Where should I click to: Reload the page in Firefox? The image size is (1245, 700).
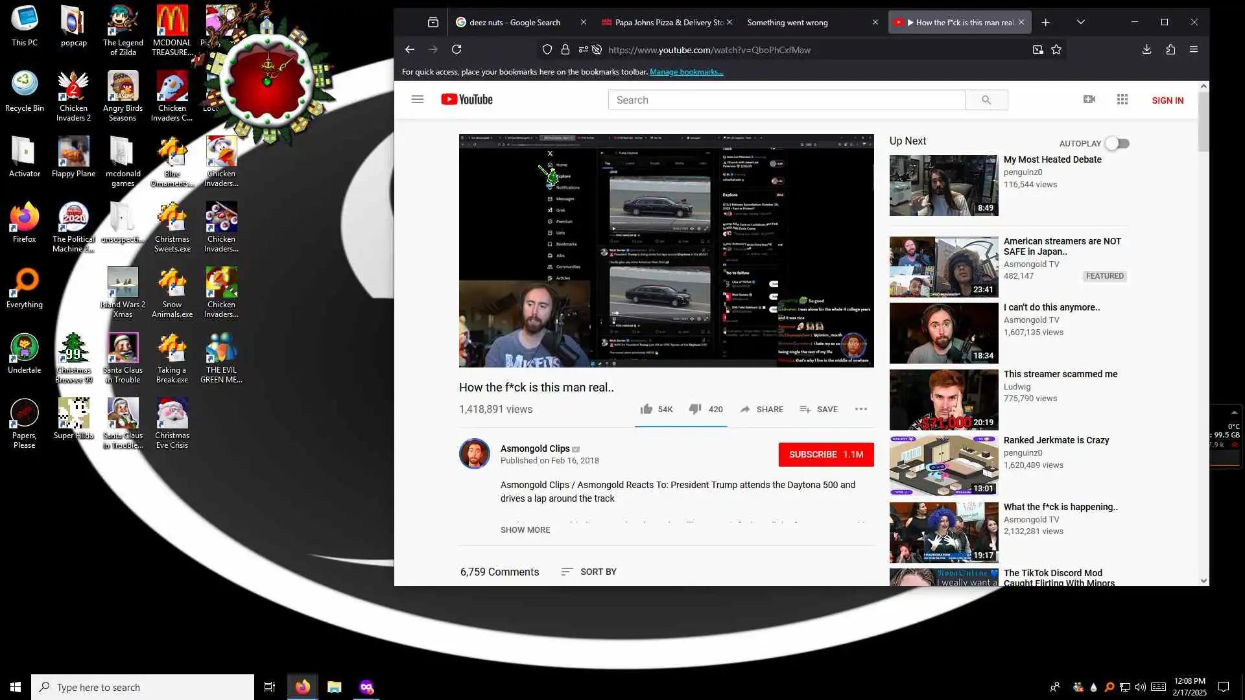456,49
